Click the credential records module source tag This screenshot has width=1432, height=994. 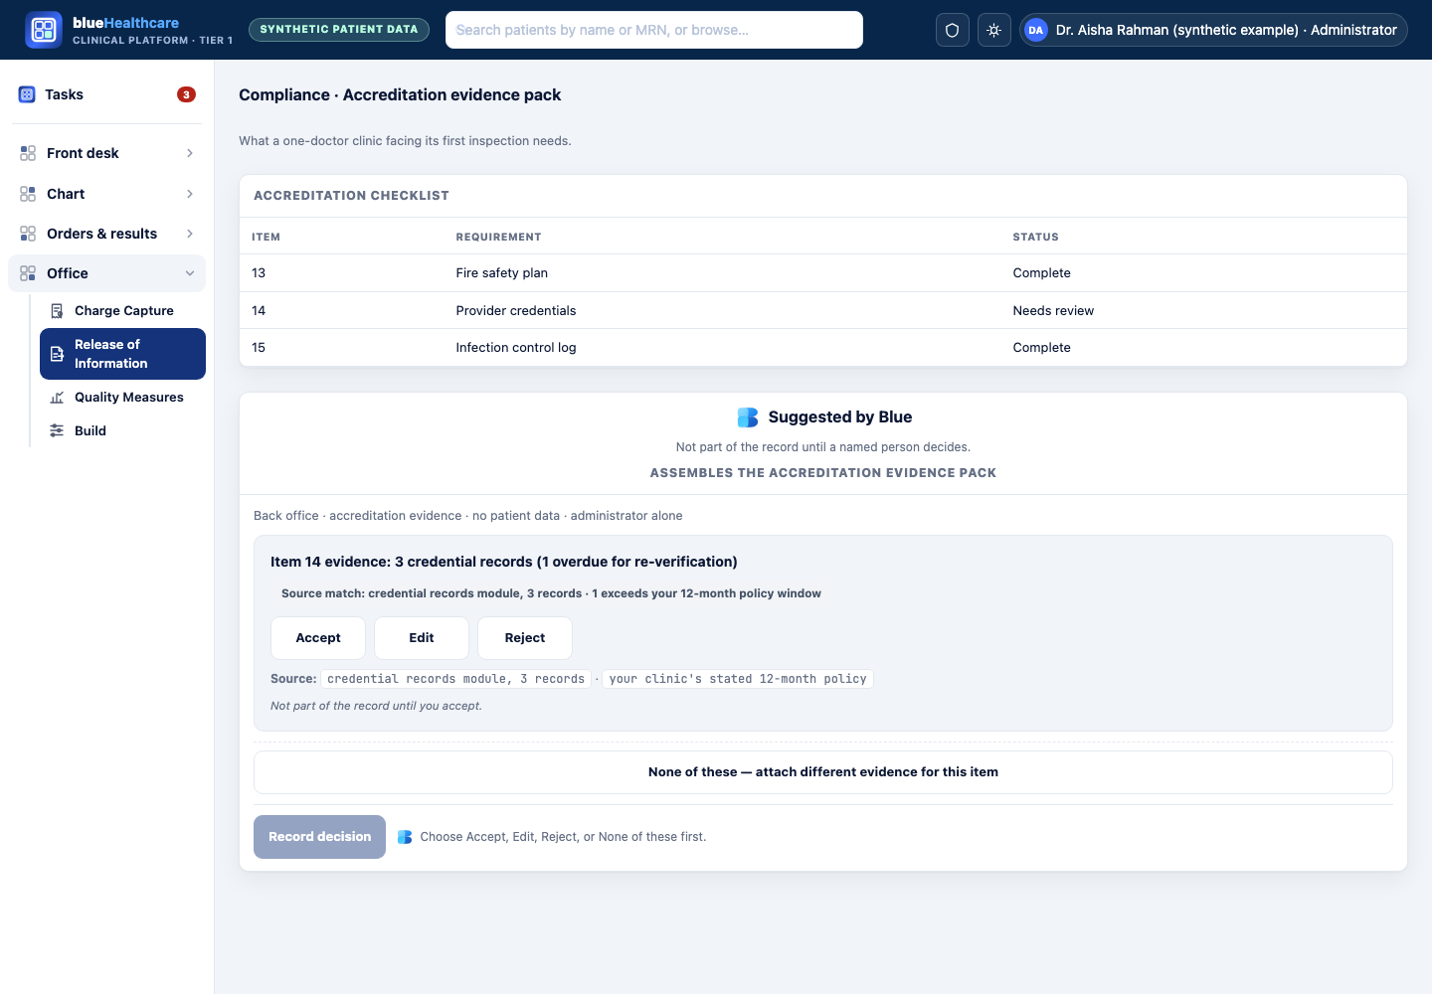click(x=456, y=679)
